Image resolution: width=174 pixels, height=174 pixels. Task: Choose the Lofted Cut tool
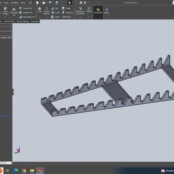pyautogui.click(x=26, y=13)
